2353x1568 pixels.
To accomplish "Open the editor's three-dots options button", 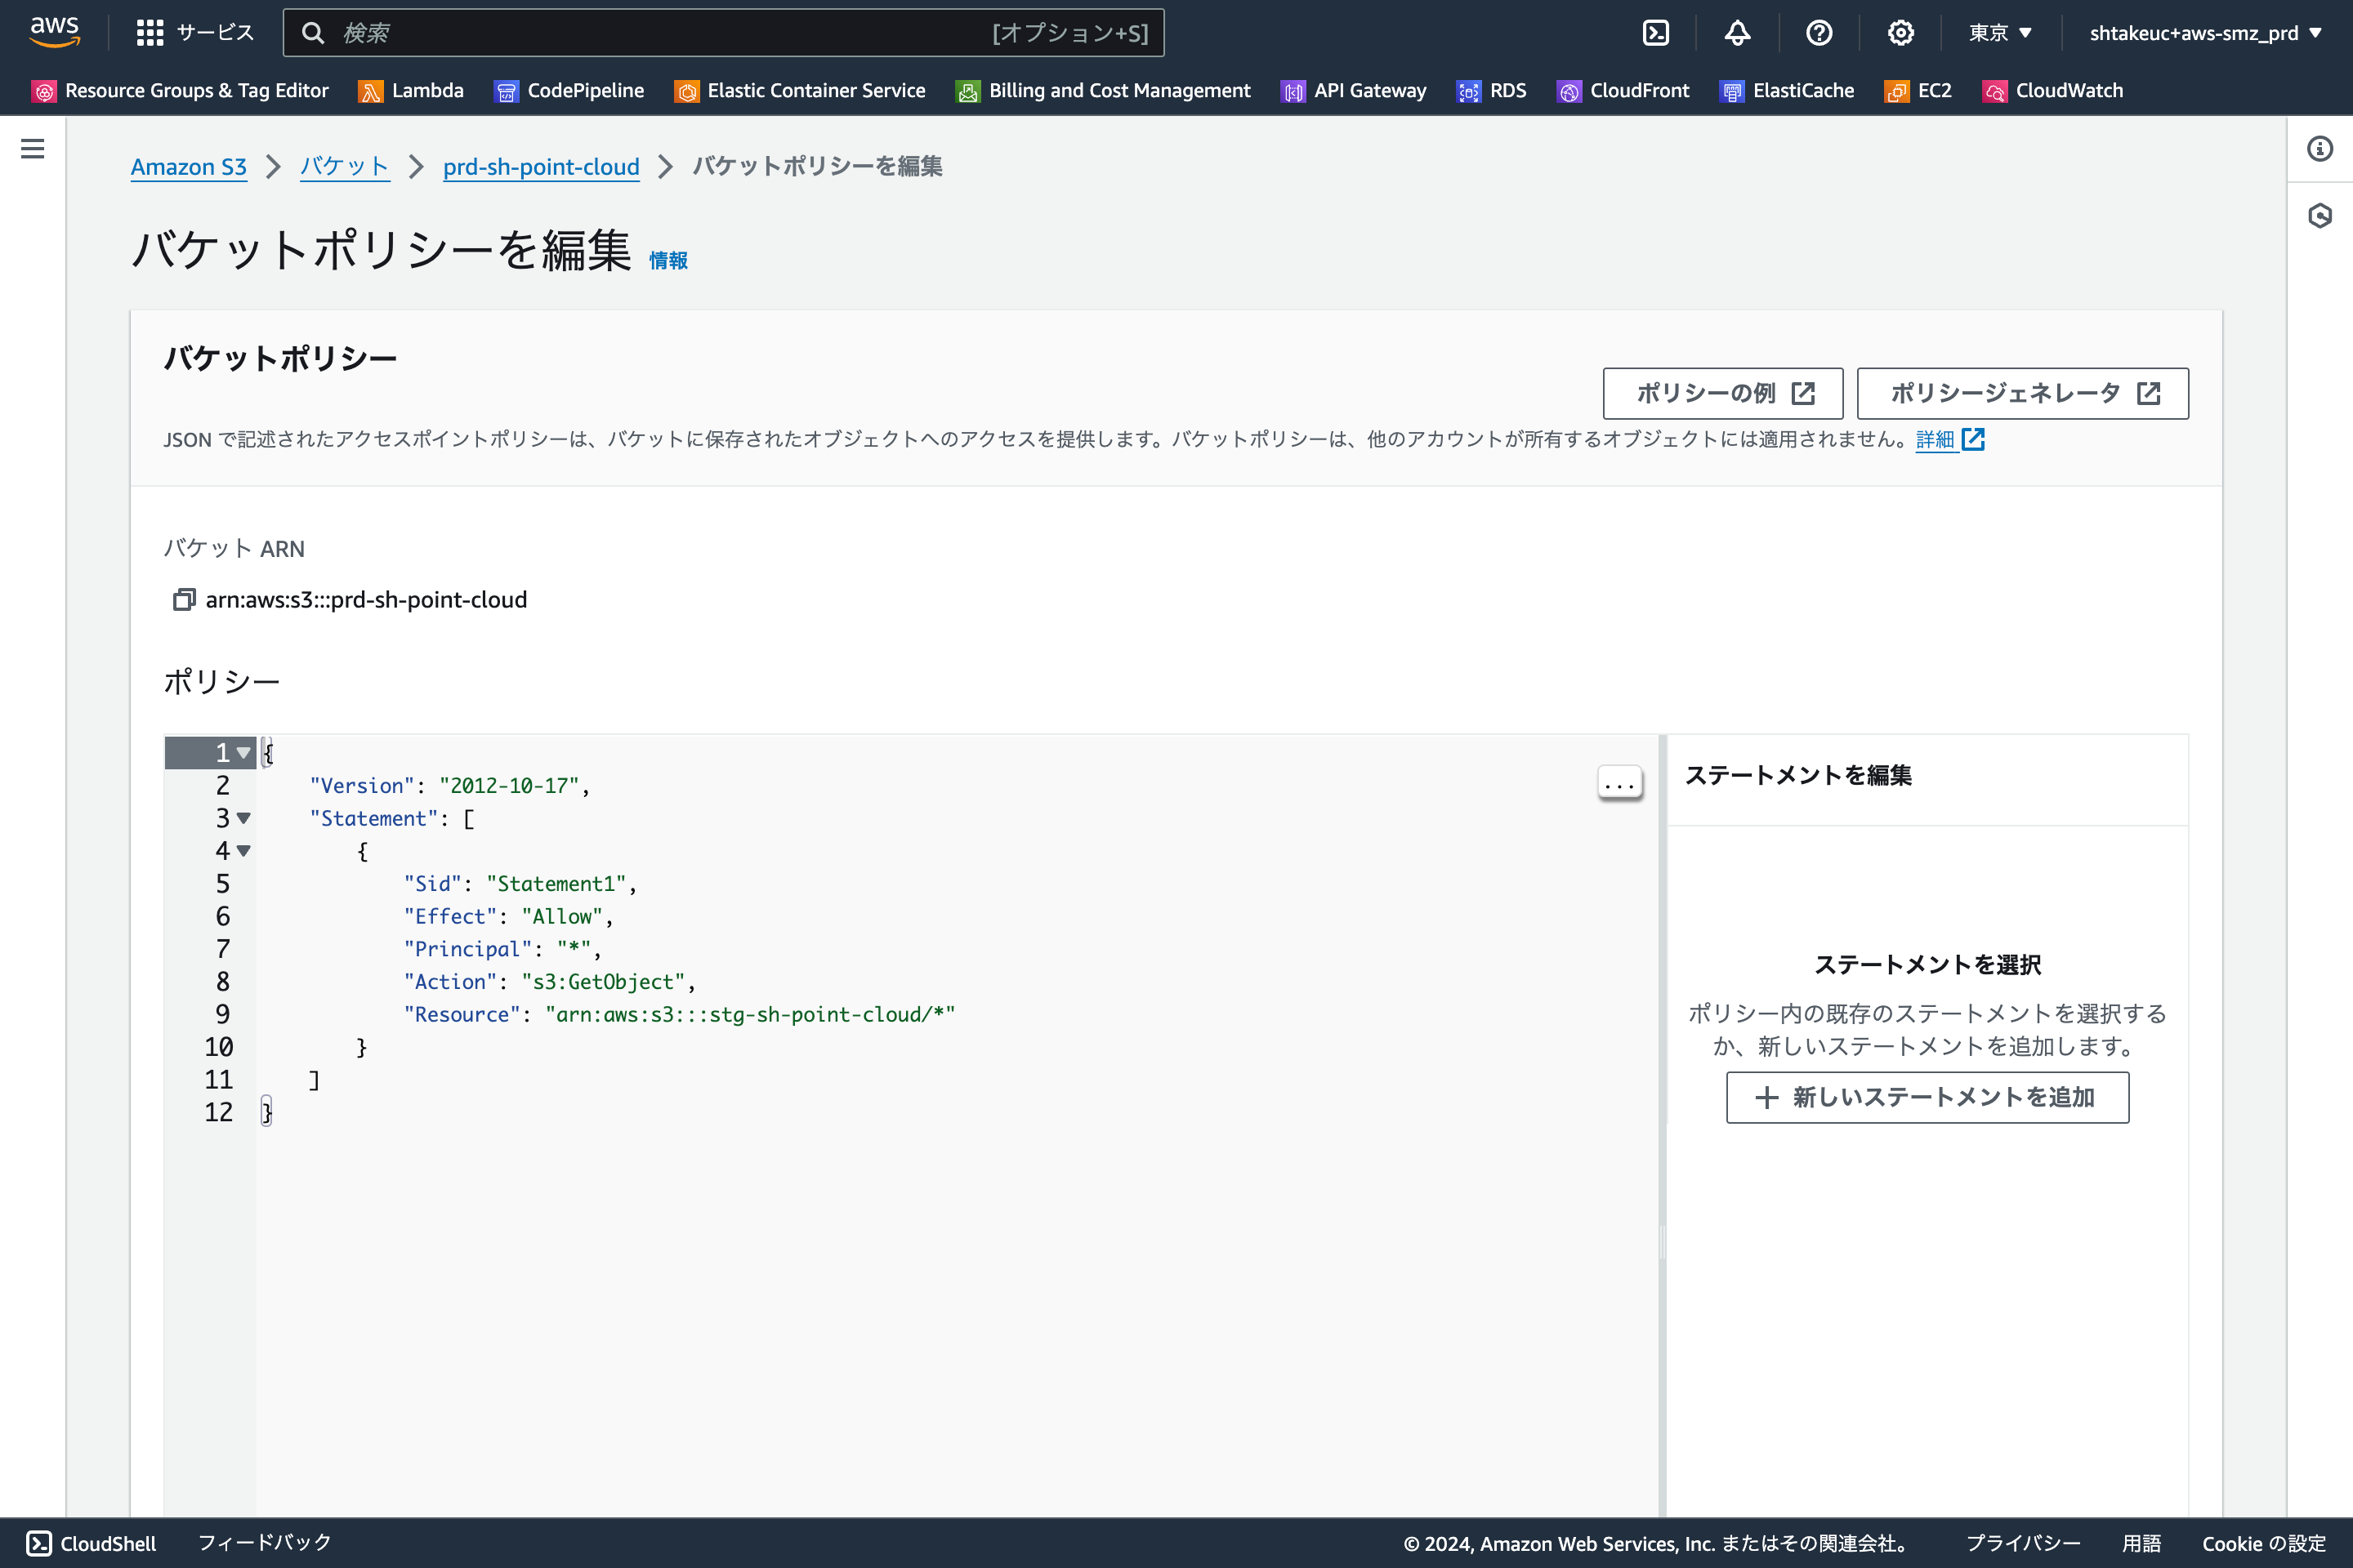I will [1619, 784].
